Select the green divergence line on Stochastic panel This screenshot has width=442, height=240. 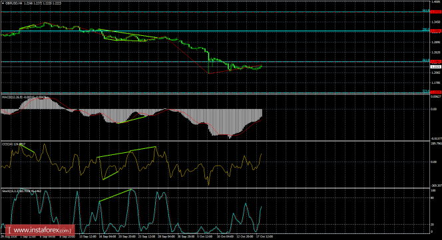coord(115,195)
